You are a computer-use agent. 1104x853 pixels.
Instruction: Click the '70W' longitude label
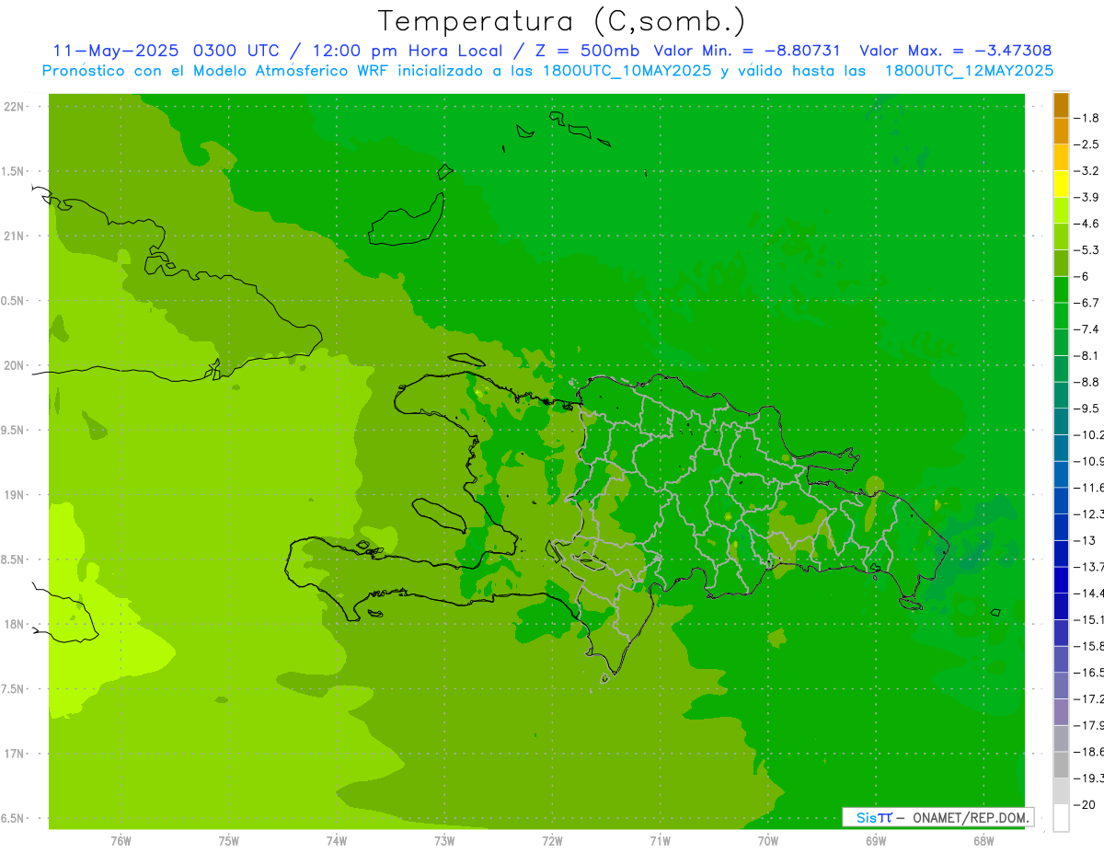pyautogui.click(x=767, y=840)
